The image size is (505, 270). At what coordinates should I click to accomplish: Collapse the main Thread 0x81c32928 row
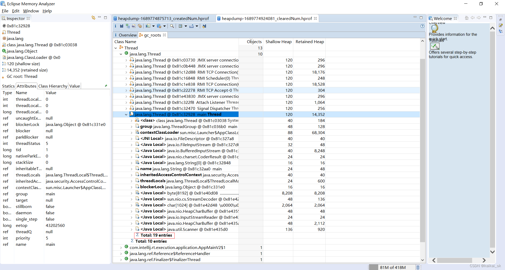click(x=126, y=115)
